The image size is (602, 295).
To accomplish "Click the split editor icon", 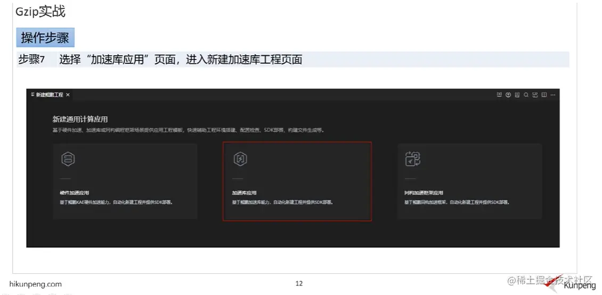I will [x=544, y=95].
